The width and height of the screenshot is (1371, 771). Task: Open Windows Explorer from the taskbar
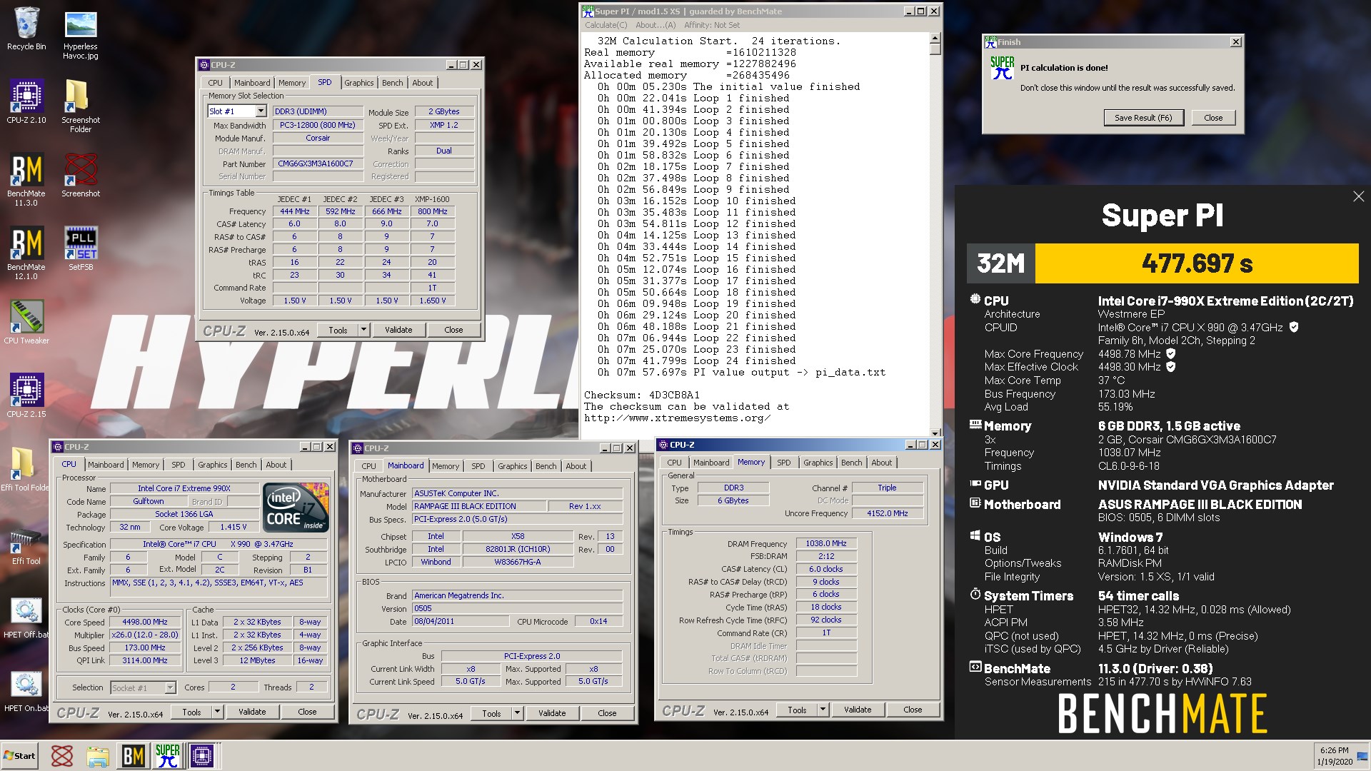pos(98,756)
